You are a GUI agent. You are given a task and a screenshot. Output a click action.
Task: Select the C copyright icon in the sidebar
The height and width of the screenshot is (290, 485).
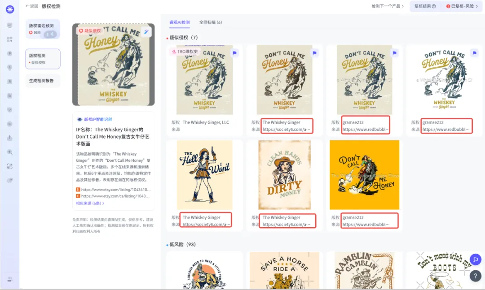pos(10,124)
